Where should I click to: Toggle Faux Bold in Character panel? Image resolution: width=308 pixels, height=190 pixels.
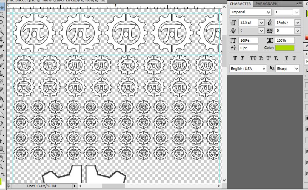pyautogui.click(x=235, y=58)
